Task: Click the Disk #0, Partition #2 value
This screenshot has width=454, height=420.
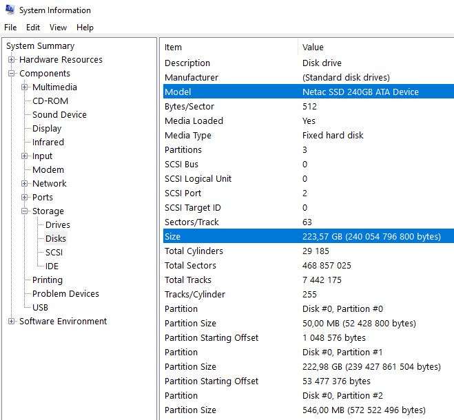Action: (x=342, y=396)
